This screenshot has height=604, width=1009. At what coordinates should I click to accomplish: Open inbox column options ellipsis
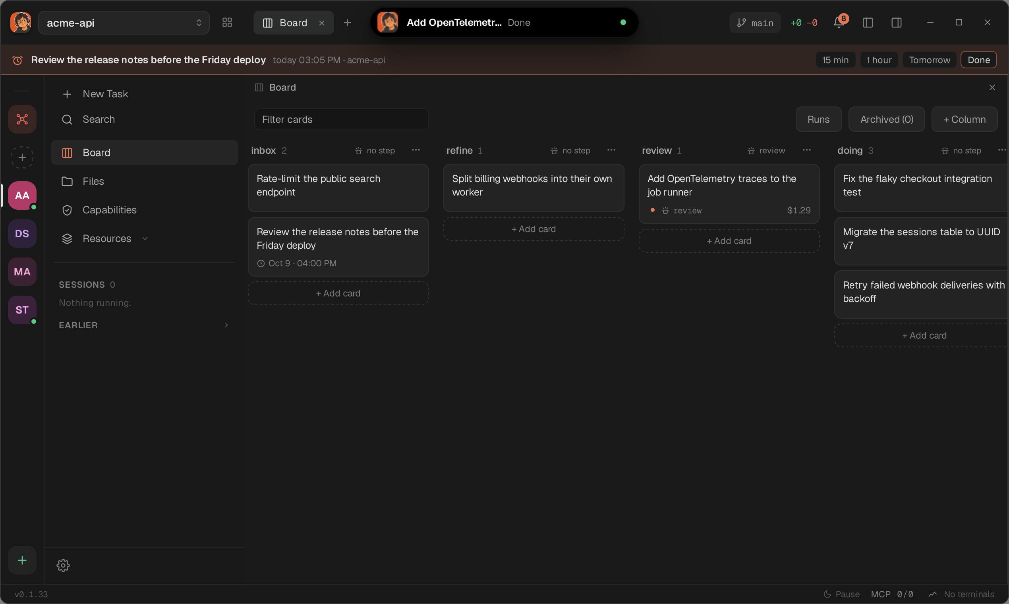[416, 150]
